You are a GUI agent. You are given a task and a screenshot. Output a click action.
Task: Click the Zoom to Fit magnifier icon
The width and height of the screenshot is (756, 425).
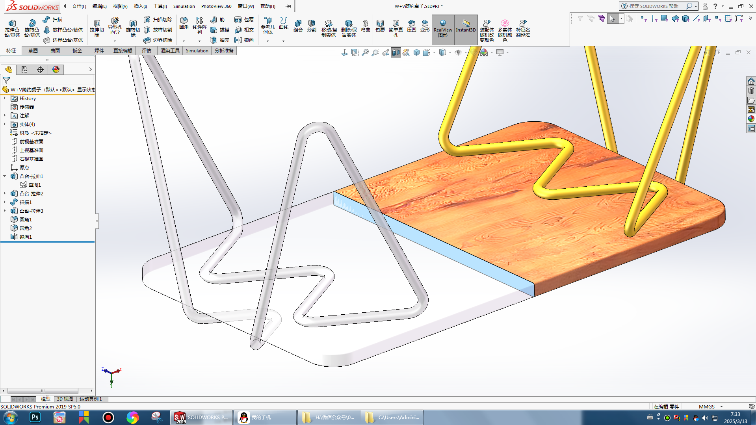(365, 52)
